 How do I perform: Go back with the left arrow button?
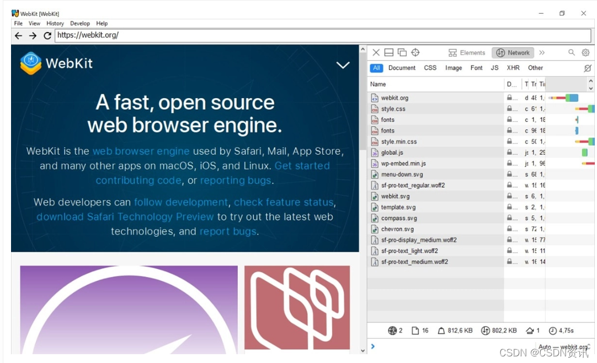point(18,36)
